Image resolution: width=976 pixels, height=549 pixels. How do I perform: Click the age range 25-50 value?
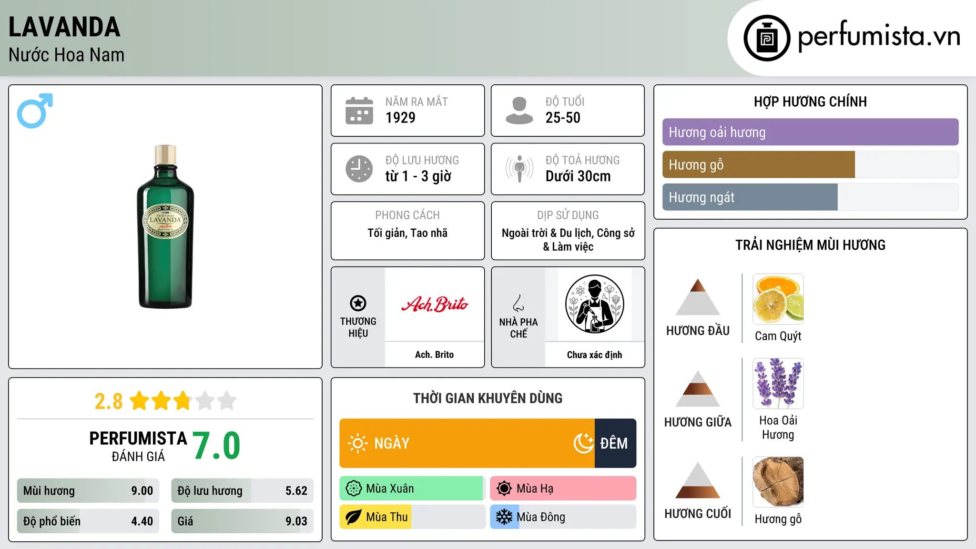563,118
